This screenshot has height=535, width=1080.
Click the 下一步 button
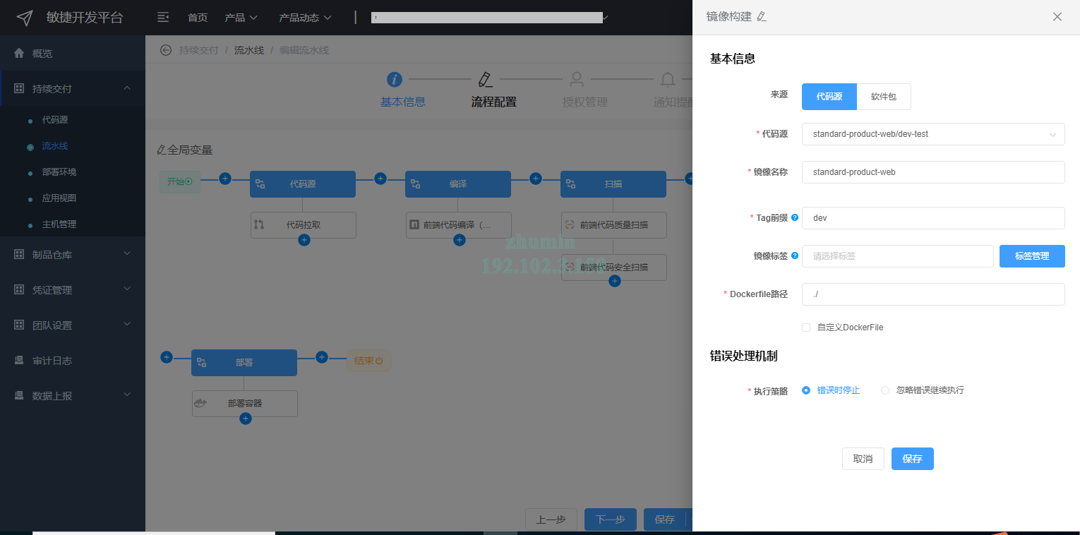pyautogui.click(x=611, y=519)
